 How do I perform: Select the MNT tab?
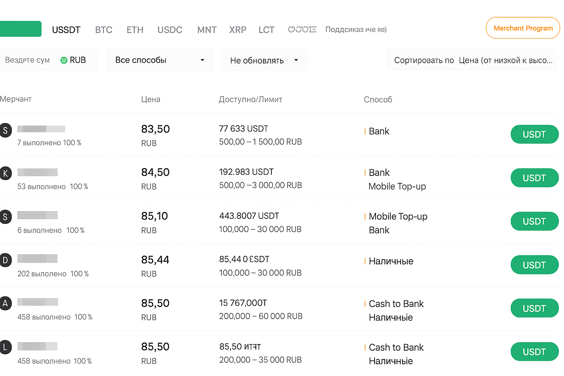tap(207, 30)
